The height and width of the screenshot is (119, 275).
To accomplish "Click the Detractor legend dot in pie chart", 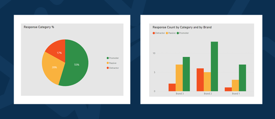I will 108,68.
